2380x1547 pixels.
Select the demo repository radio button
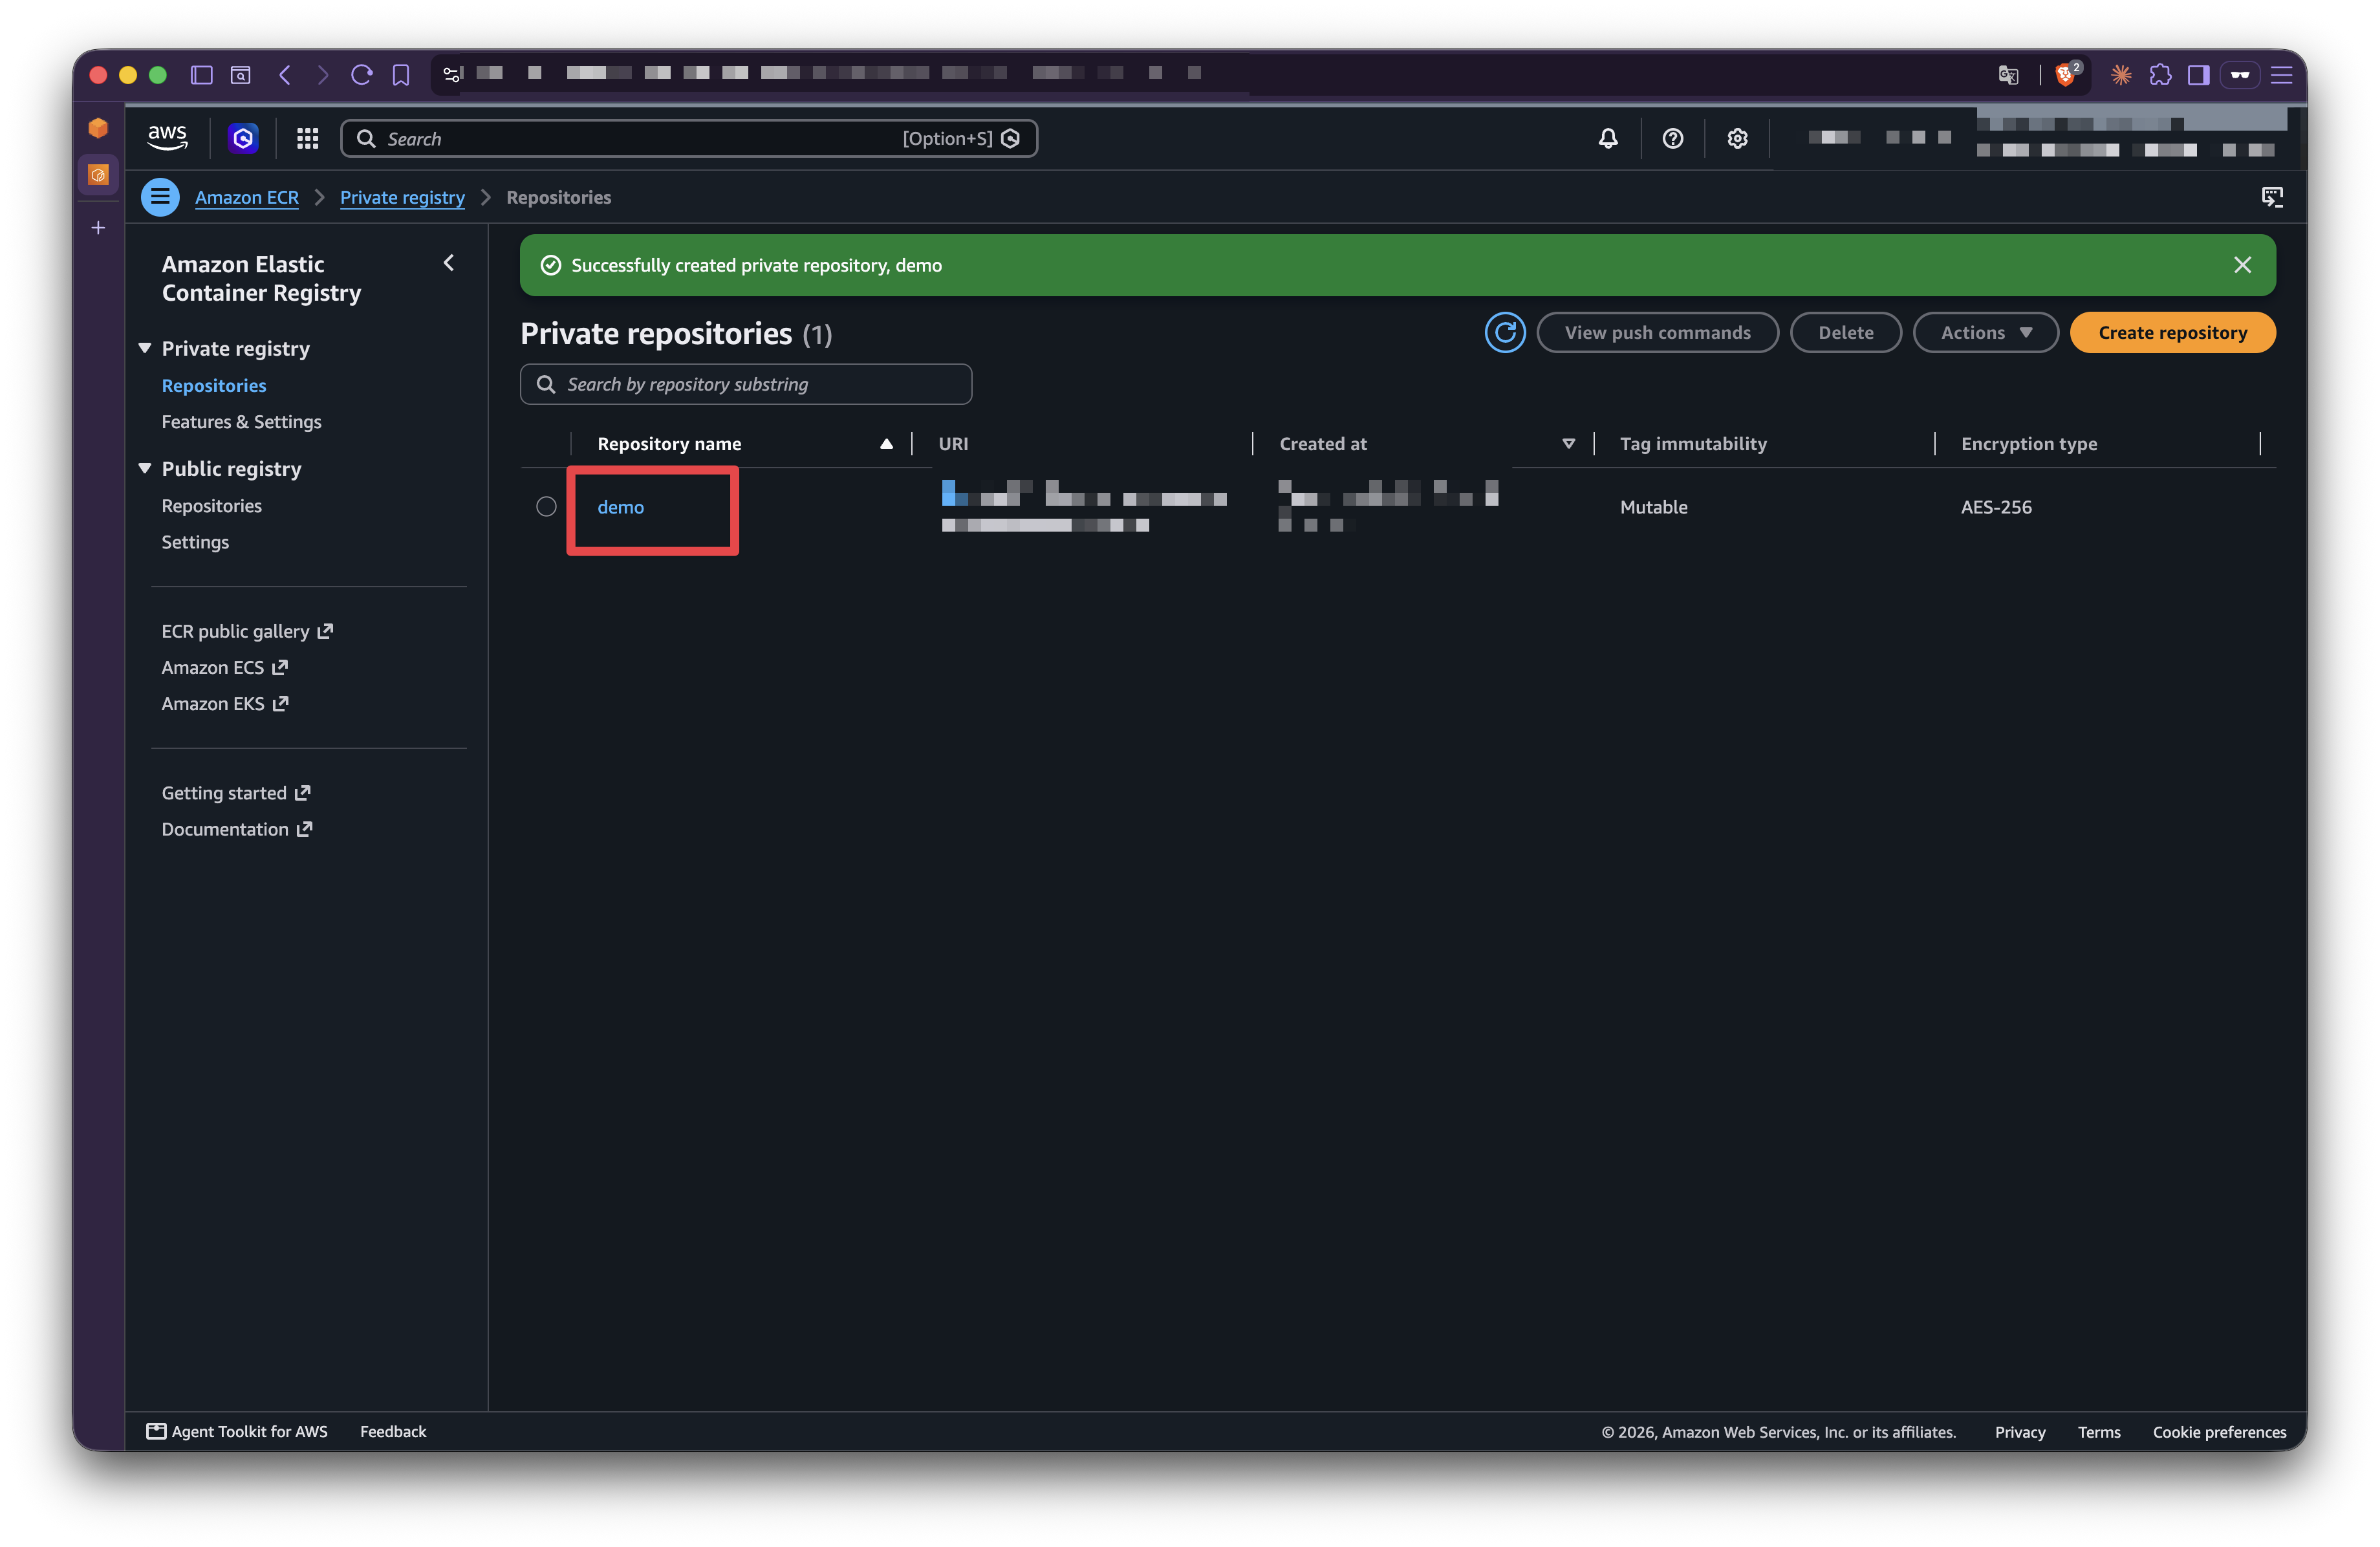[x=546, y=507]
